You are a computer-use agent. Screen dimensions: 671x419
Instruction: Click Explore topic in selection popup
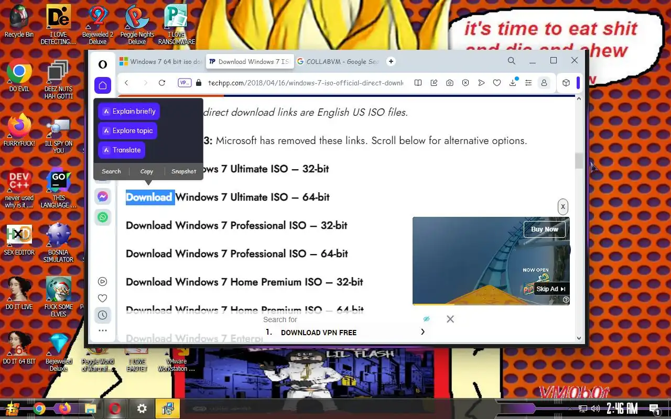[x=127, y=130]
